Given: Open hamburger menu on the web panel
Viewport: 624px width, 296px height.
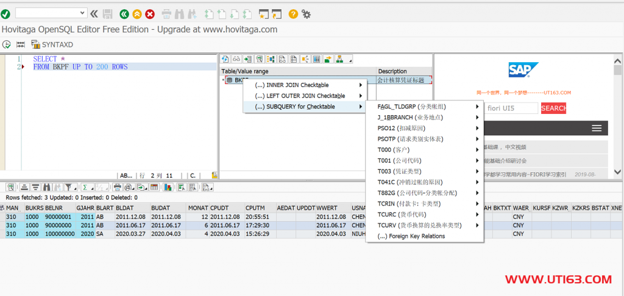Looking at the screenshot, I should coord(596,128).
